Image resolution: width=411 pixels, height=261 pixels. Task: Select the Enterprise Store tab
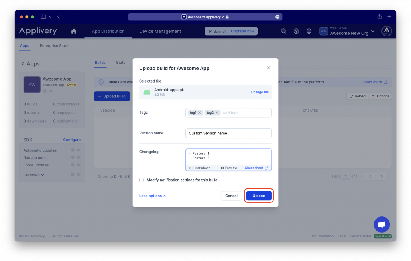coord(54,46)
